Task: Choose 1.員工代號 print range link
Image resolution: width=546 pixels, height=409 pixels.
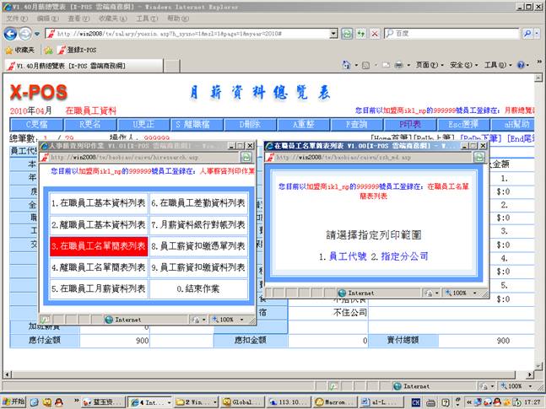Action: (x=346, y=256)
